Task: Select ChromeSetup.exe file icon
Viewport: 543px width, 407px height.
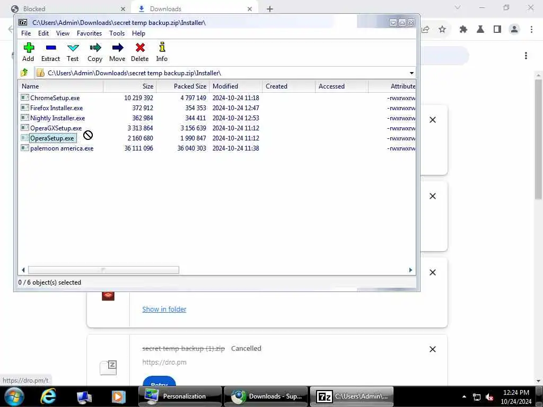Action: coord(24,98)
